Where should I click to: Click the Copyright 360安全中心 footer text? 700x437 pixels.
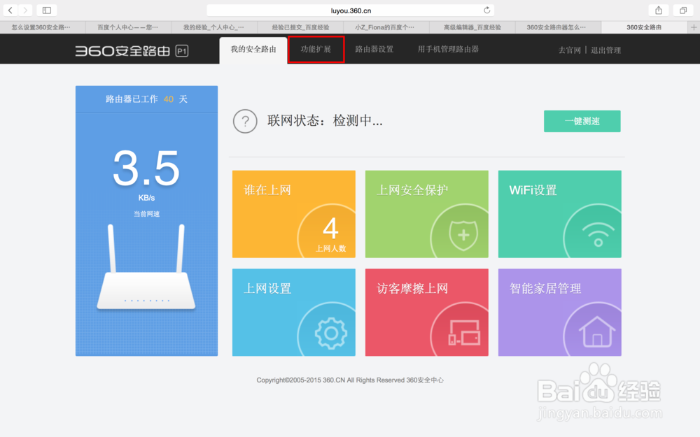point(350,380)
